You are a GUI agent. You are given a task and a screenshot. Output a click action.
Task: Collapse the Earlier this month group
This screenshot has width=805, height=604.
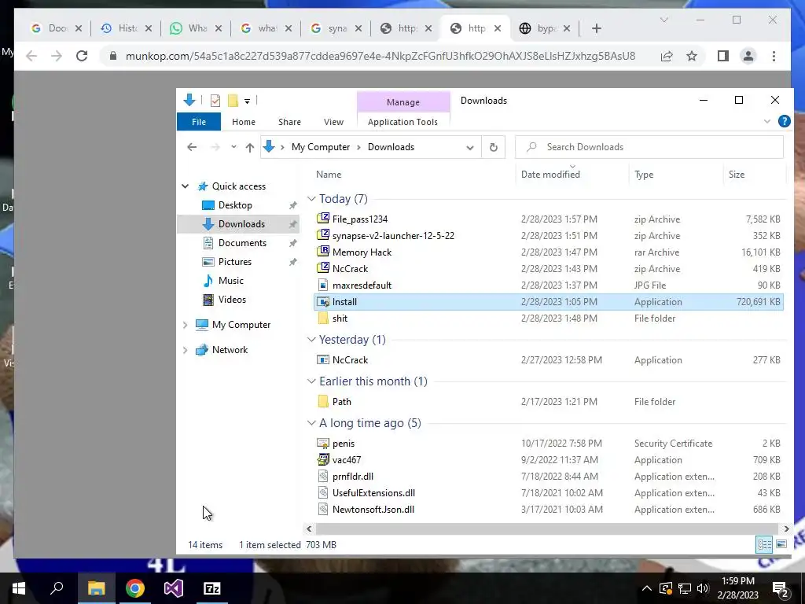(x=311, y=381)
